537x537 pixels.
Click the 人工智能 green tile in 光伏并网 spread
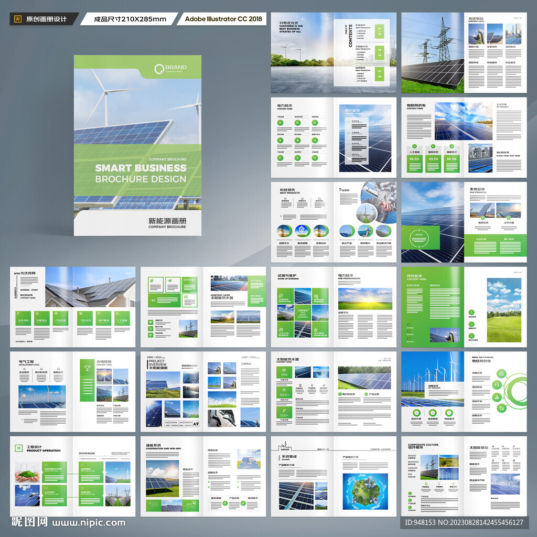click(122, 318)
